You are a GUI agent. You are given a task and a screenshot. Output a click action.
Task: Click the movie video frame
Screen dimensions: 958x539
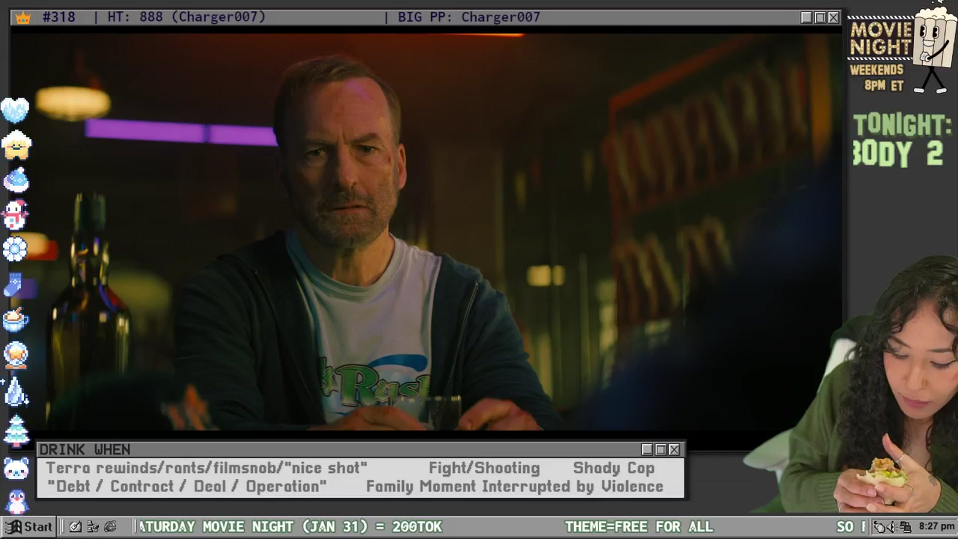[x=427, y=232]
